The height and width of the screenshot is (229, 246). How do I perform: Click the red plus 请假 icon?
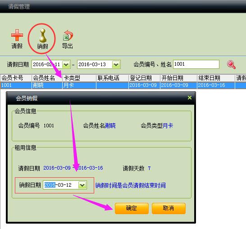coord(17,35)
